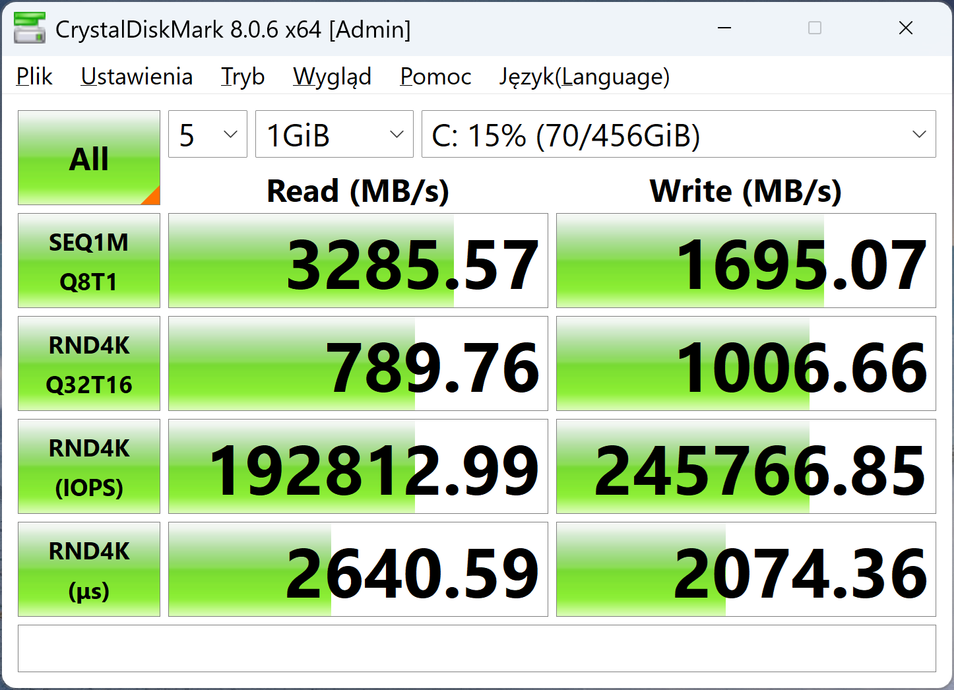Screen dimensions: 954x690
Task: Run all benchmarks with the All button
Action: [89, 158]
